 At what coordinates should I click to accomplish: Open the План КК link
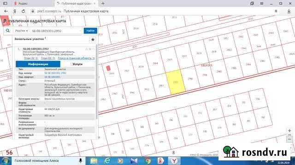pyautogui.click(x=48, y=58)
